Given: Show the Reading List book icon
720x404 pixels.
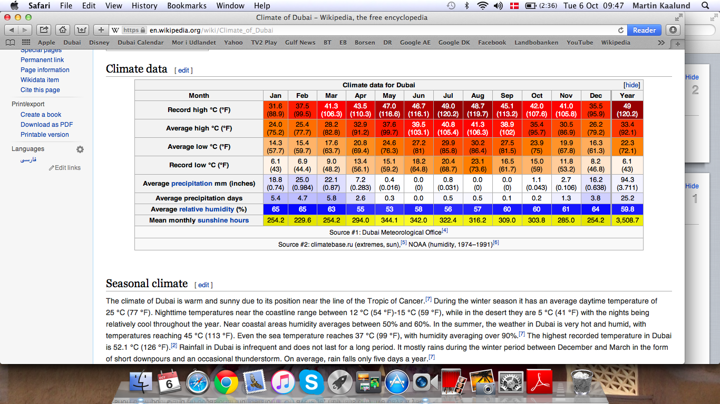Looking at the screenshot, I should [11, 43].
